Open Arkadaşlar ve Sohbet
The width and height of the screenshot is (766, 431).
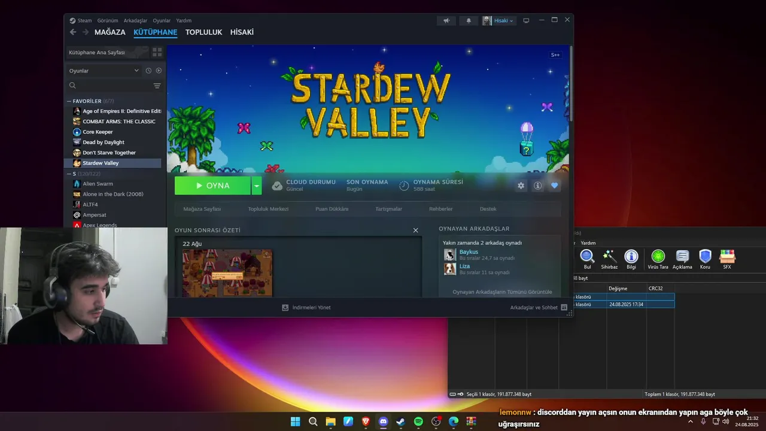(x=538, y=308)
